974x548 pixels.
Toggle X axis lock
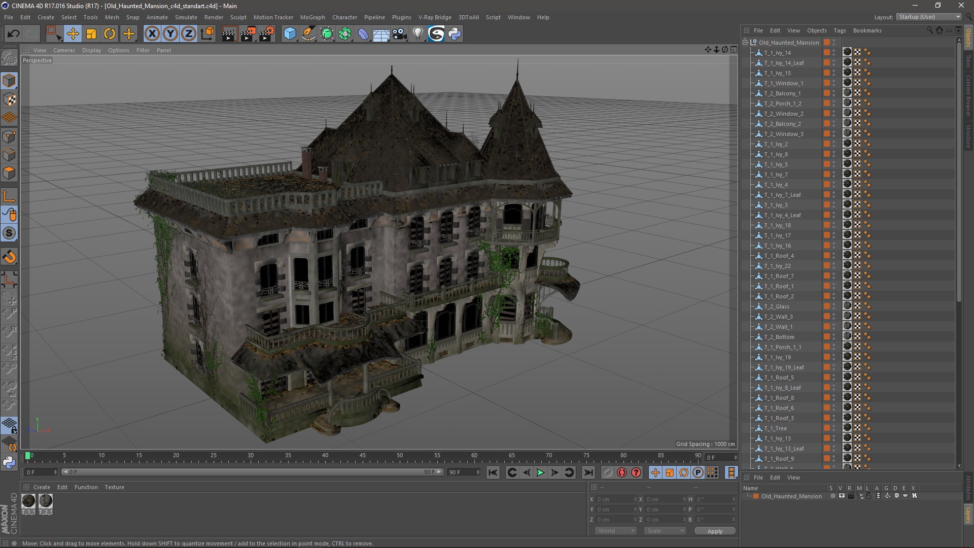152,34
